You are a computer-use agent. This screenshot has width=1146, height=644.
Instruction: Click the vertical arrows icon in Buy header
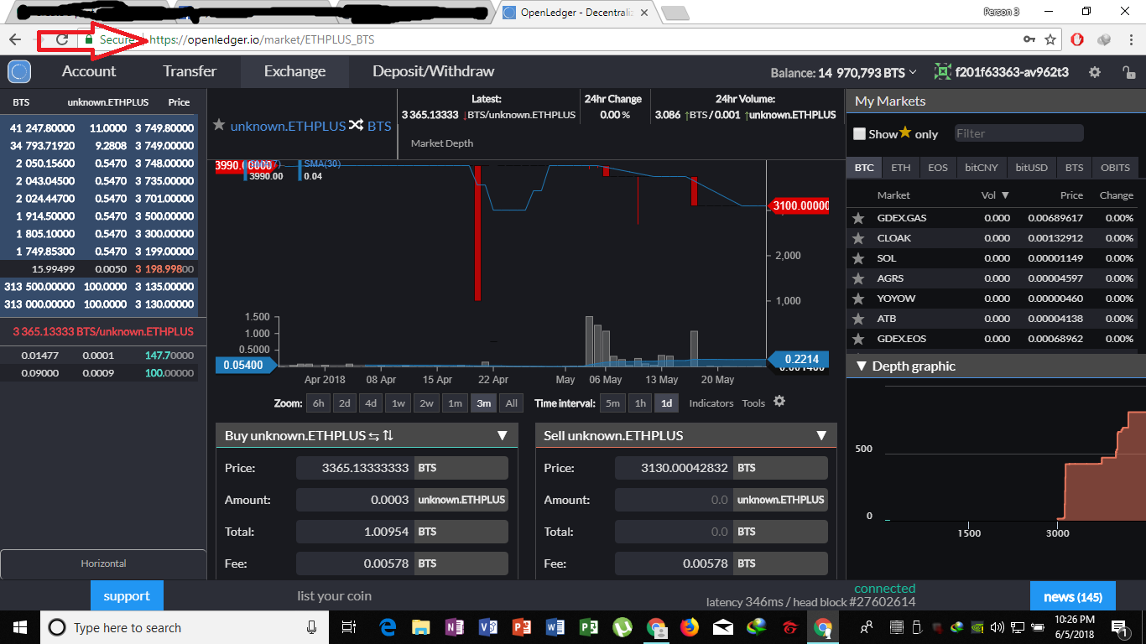point(388,436)
